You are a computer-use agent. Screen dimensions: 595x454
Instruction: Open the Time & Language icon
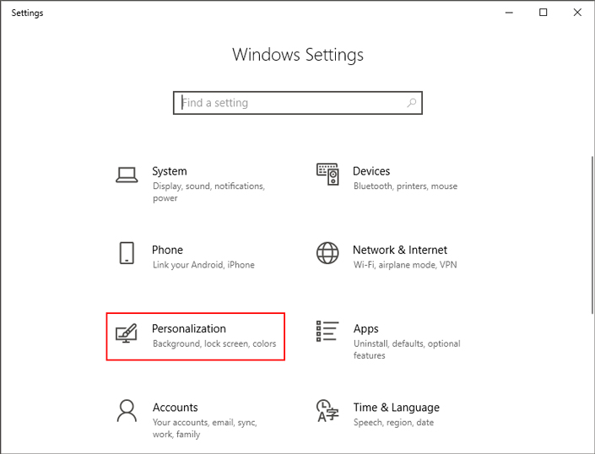pos(327,411)
